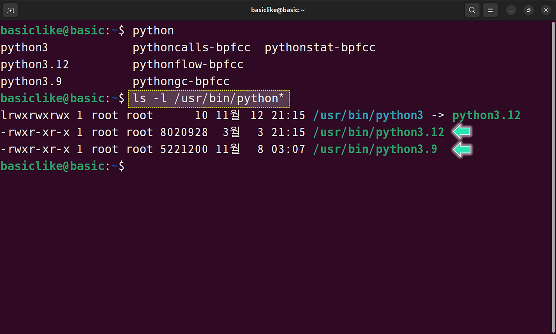The height and width of the screenshot is (334, 556).
Task: Click the pythoncalls-bpfcc completion entry
Action: (x=192, y=47)
